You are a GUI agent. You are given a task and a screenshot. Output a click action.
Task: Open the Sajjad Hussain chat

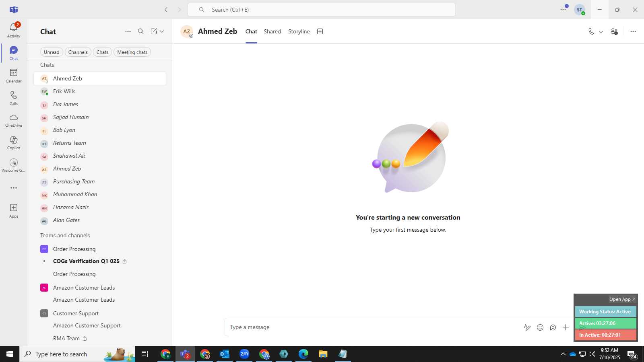point(100,117)
